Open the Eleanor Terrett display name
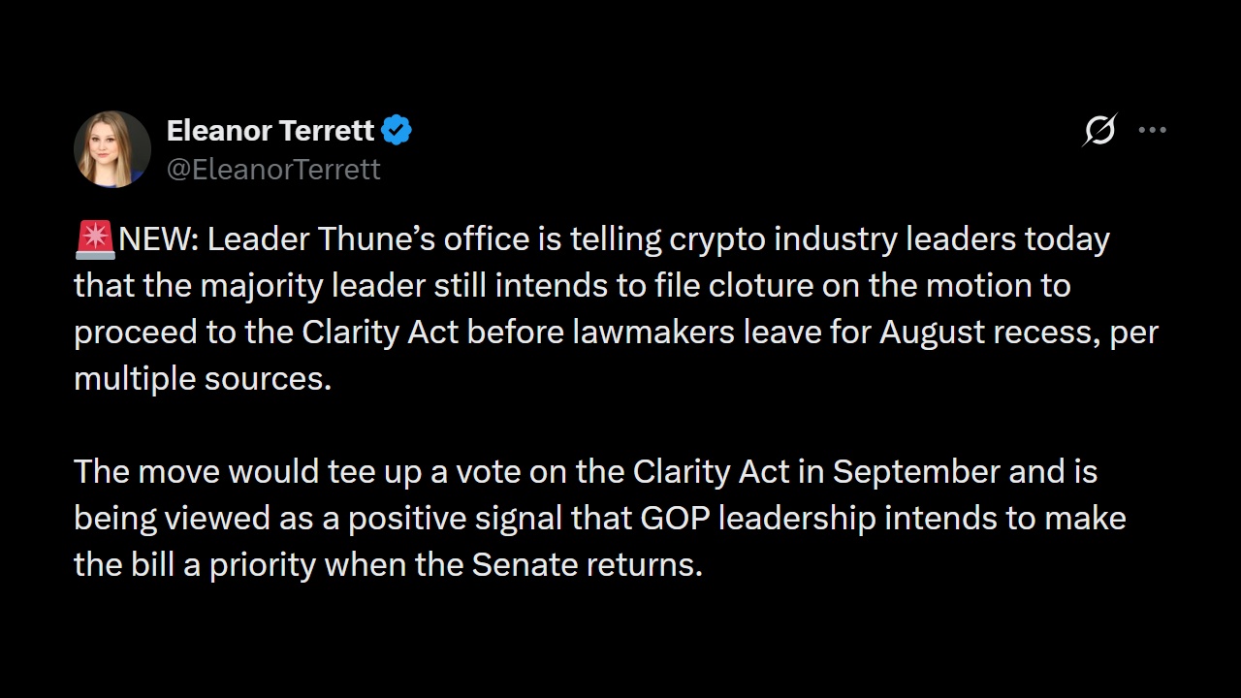Image resolution: width=1241 pixels, height=698 pixels. (270, 130)
